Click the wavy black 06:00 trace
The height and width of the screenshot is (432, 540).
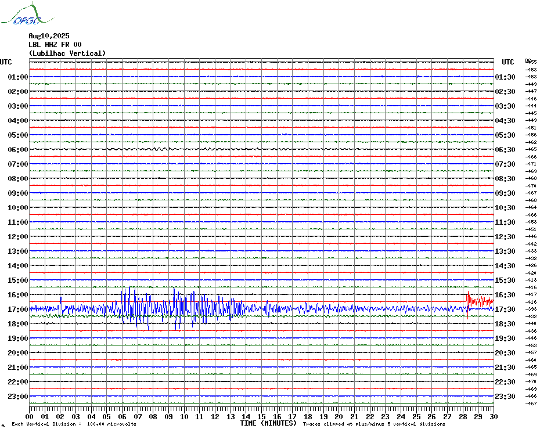point(262,149)
